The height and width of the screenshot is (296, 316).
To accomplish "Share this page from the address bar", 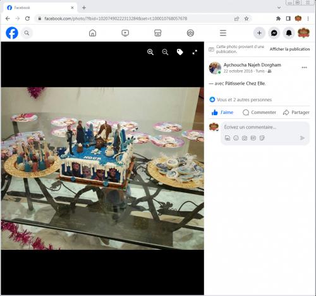I will point(236,18).
